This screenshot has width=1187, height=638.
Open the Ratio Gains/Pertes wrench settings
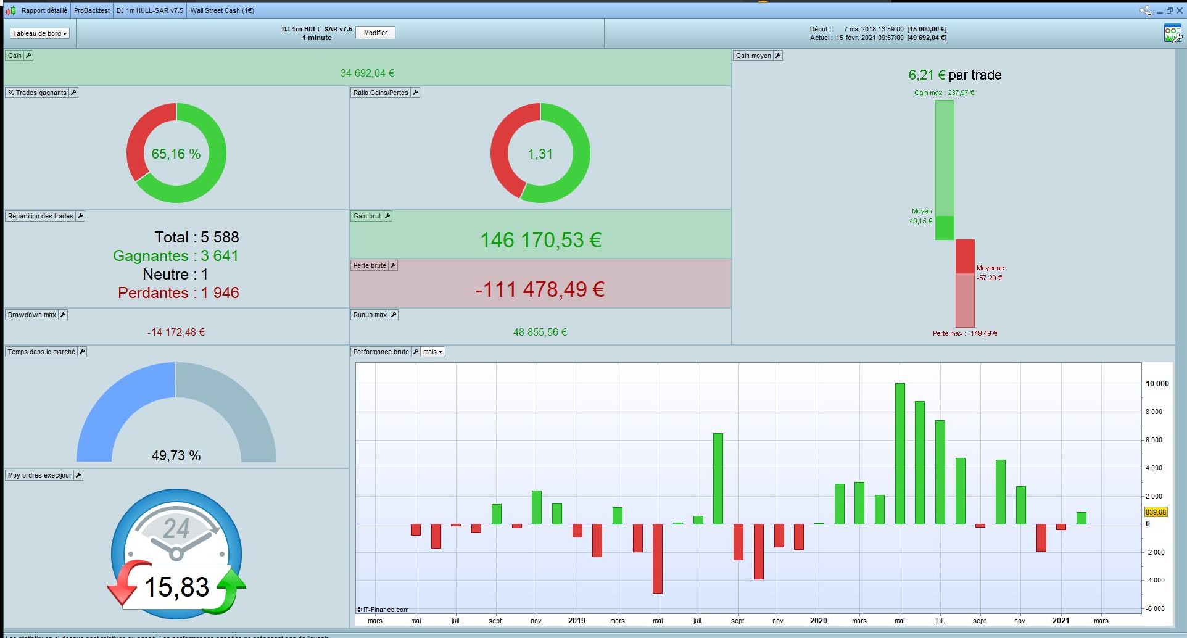415,93
